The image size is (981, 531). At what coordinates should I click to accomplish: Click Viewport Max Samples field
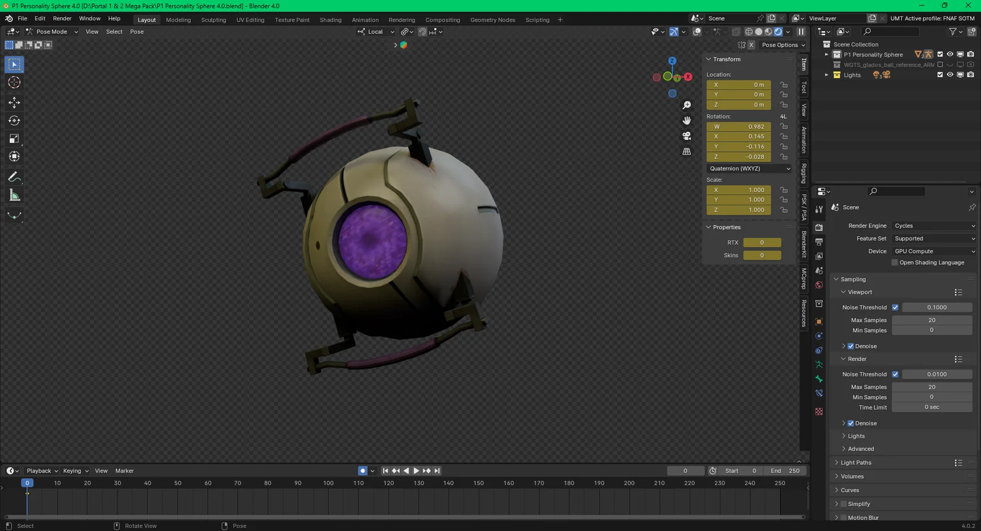[x=932, y=320]
